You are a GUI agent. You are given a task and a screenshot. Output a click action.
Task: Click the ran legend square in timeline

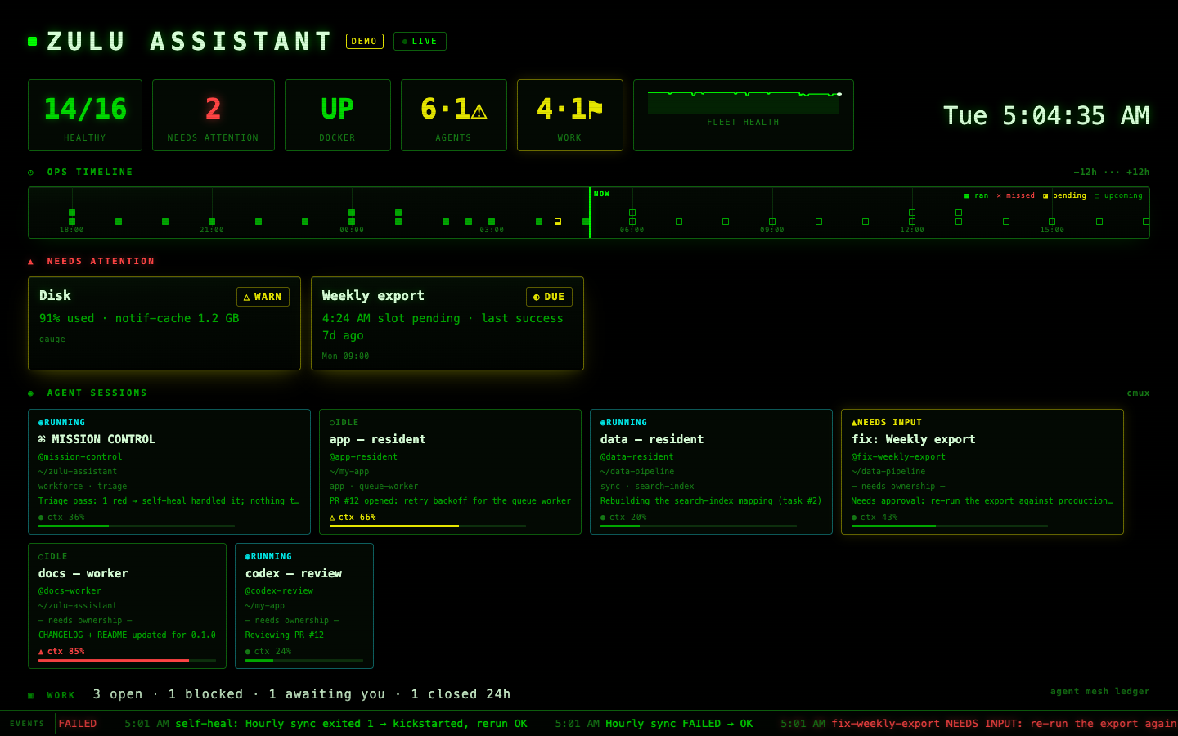(x=967, y=196)
